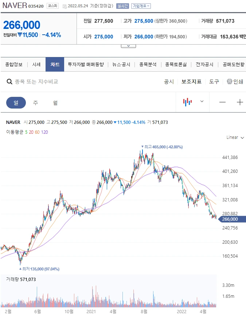Click the 266,000 price tag on axis
This screenshot has height=315, width=246.
click(232, 219)
